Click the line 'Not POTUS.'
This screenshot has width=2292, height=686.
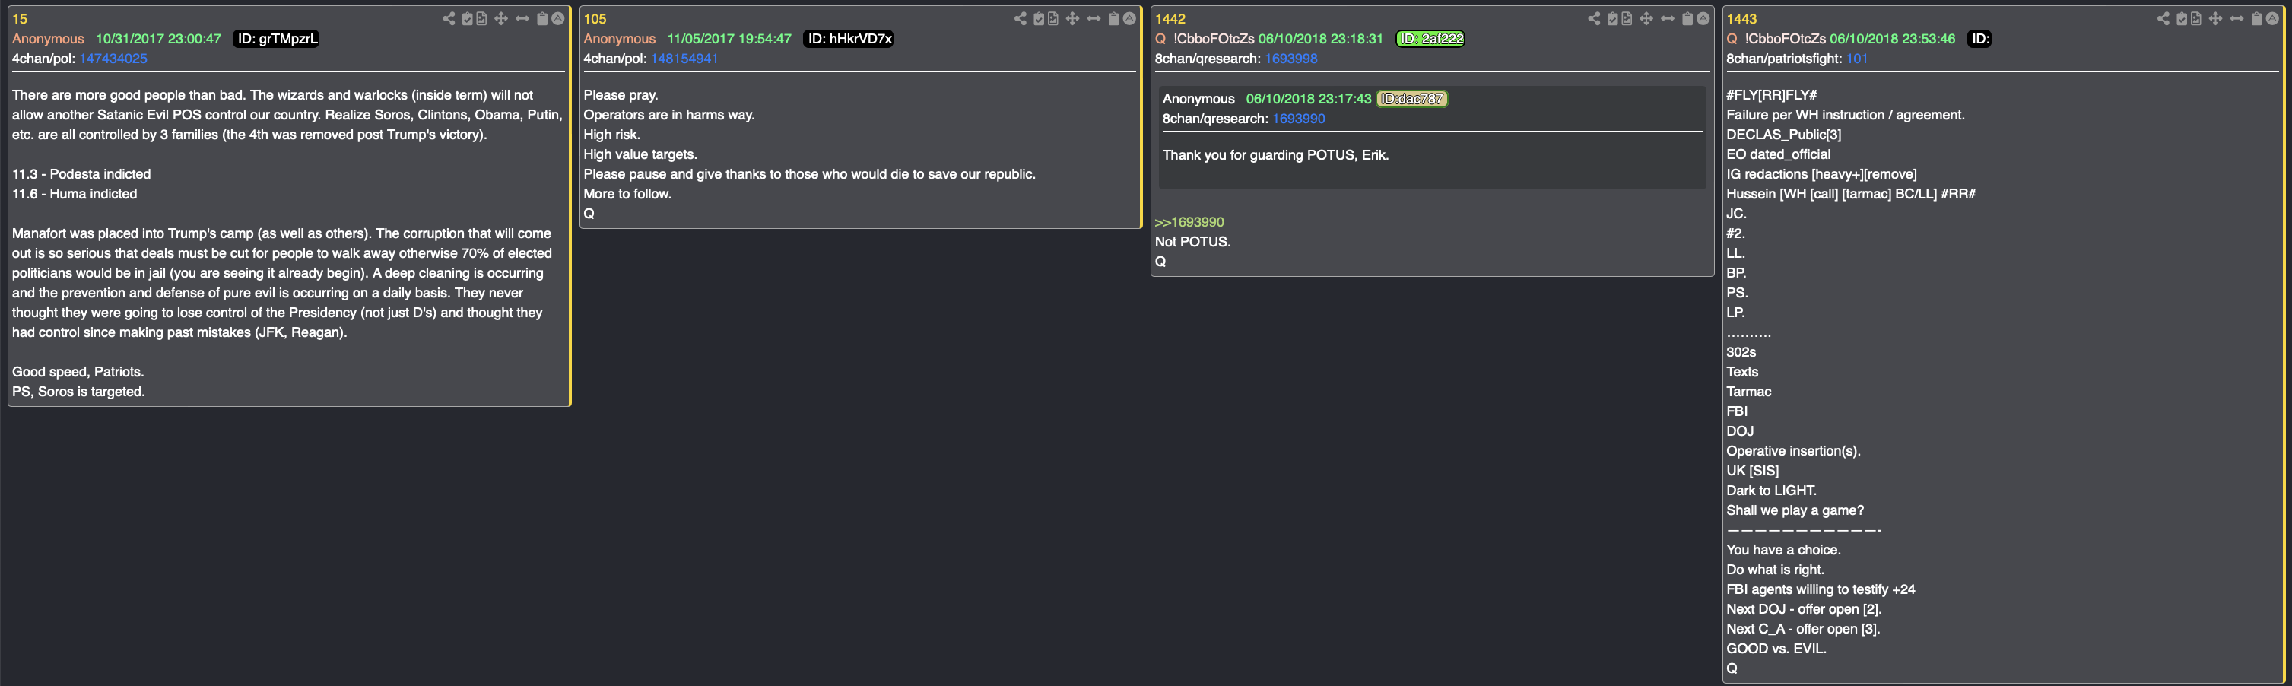(1192, 242)
